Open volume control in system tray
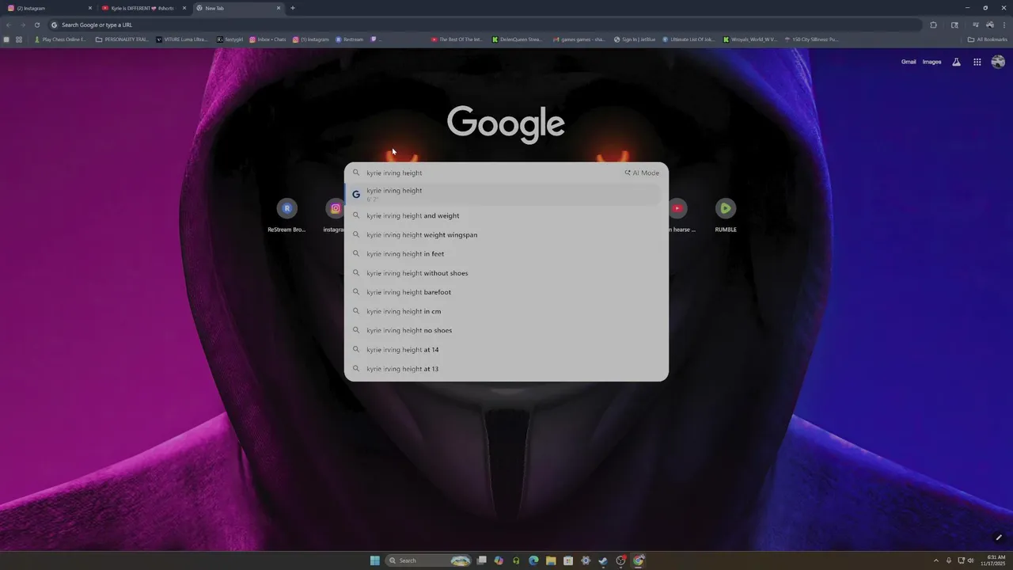 pyautogui.click(x=970, y=560)
